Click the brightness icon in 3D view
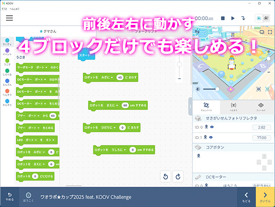Image resolution: width=275 pixels, height=207 pixels. pyautogui.click(x=198, y=89)
